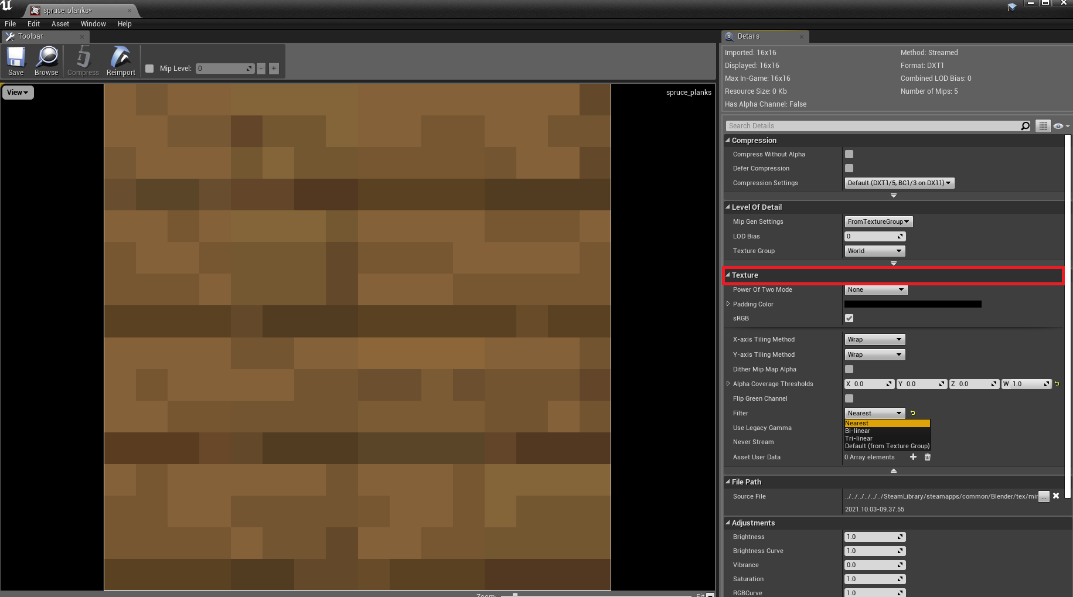1073x597 pixels.
Task: Show advanced Level Of Detail properties arrow
Action: coord(894,264)
